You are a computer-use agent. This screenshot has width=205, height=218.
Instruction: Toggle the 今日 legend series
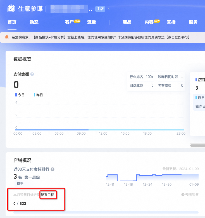pos(20,95)
